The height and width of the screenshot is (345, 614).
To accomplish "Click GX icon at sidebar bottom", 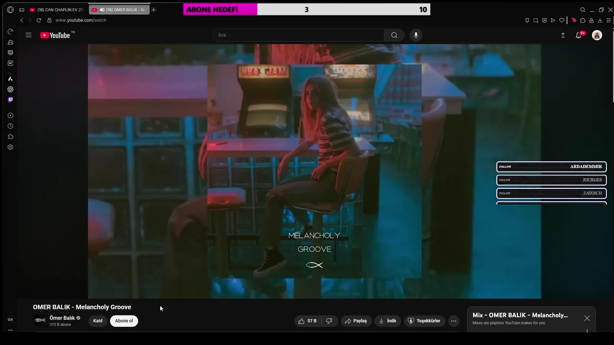I will click(x=10, y=320).
